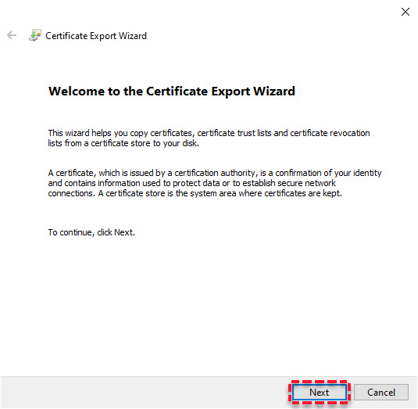
Task: Close the wizard with the X button
Action: click(405, 12)
